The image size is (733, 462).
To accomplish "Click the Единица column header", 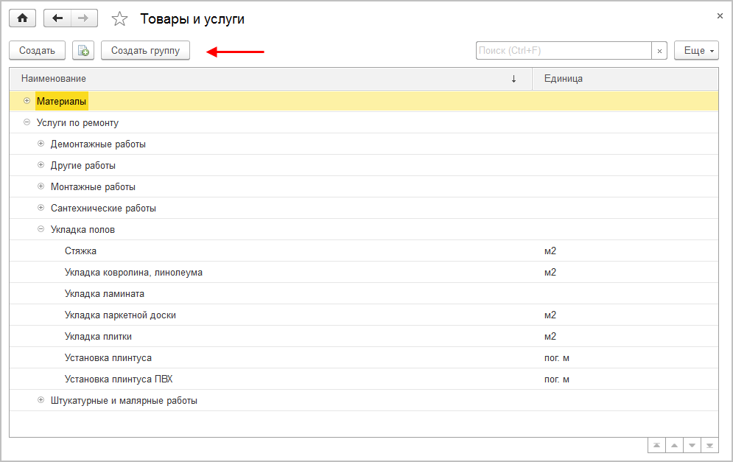I will pos(563,78).
